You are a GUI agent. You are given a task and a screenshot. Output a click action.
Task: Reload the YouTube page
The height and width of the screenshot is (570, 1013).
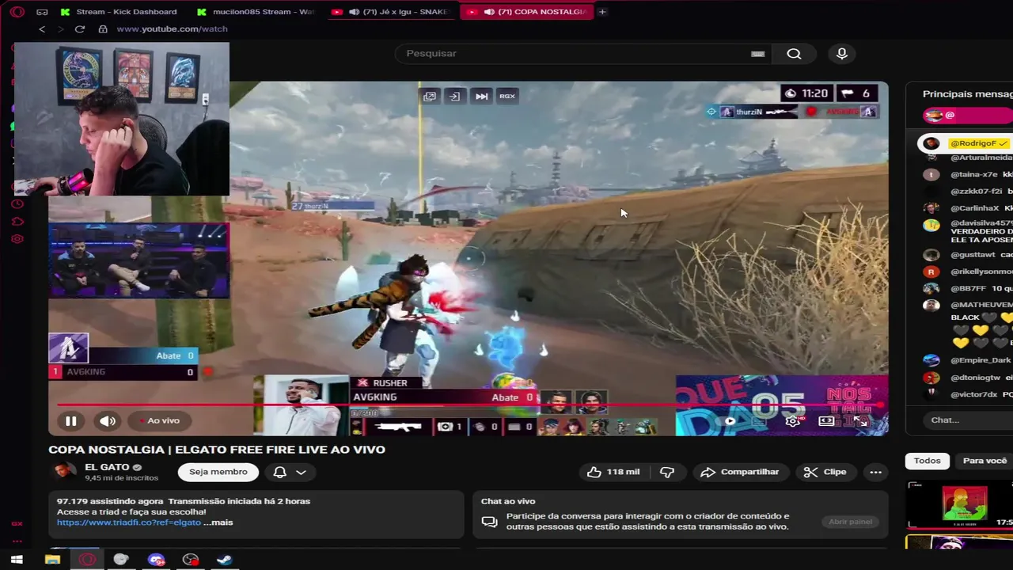[x=80, y=29]
